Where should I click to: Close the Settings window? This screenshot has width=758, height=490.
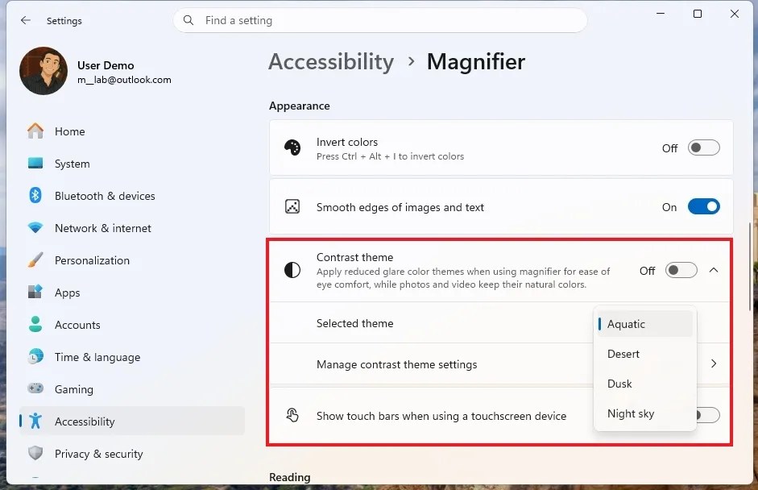735,14
